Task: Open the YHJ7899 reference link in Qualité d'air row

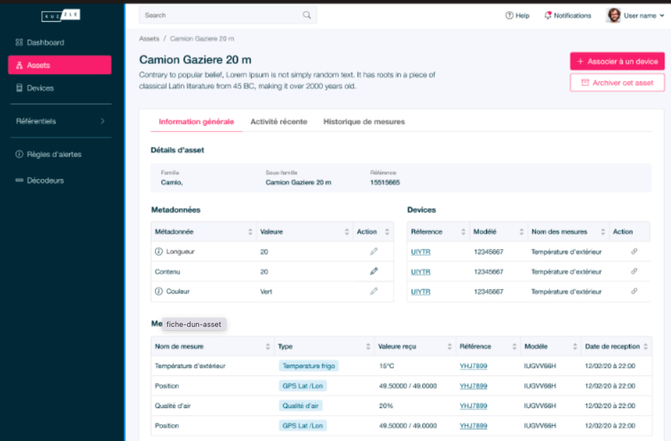Action: 473,406
